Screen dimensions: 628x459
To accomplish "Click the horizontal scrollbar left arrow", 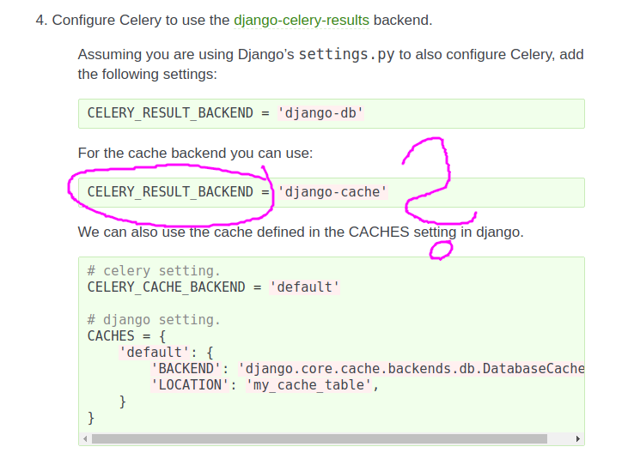I will click(x=85, y=438).
